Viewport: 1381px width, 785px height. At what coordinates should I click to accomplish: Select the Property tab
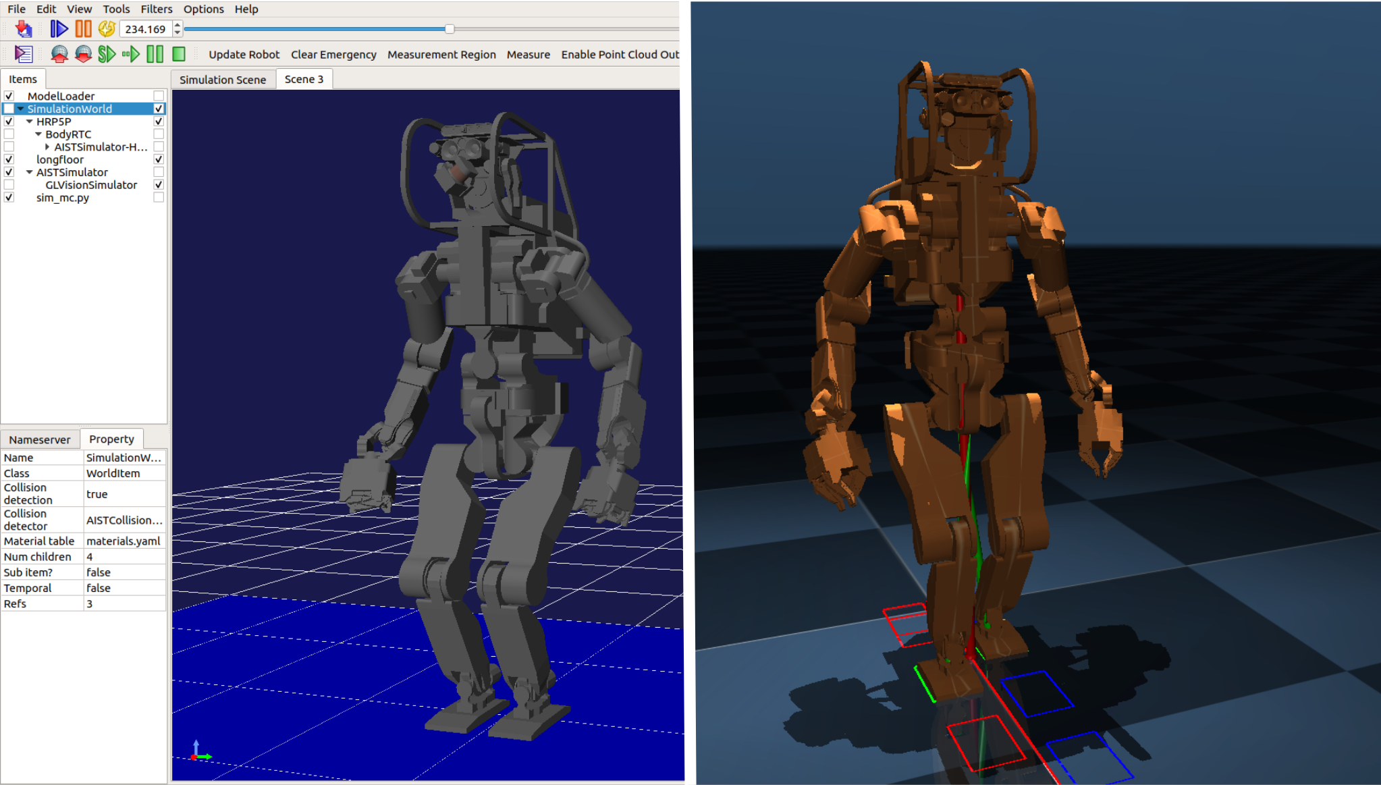click(x=111, y=439)
